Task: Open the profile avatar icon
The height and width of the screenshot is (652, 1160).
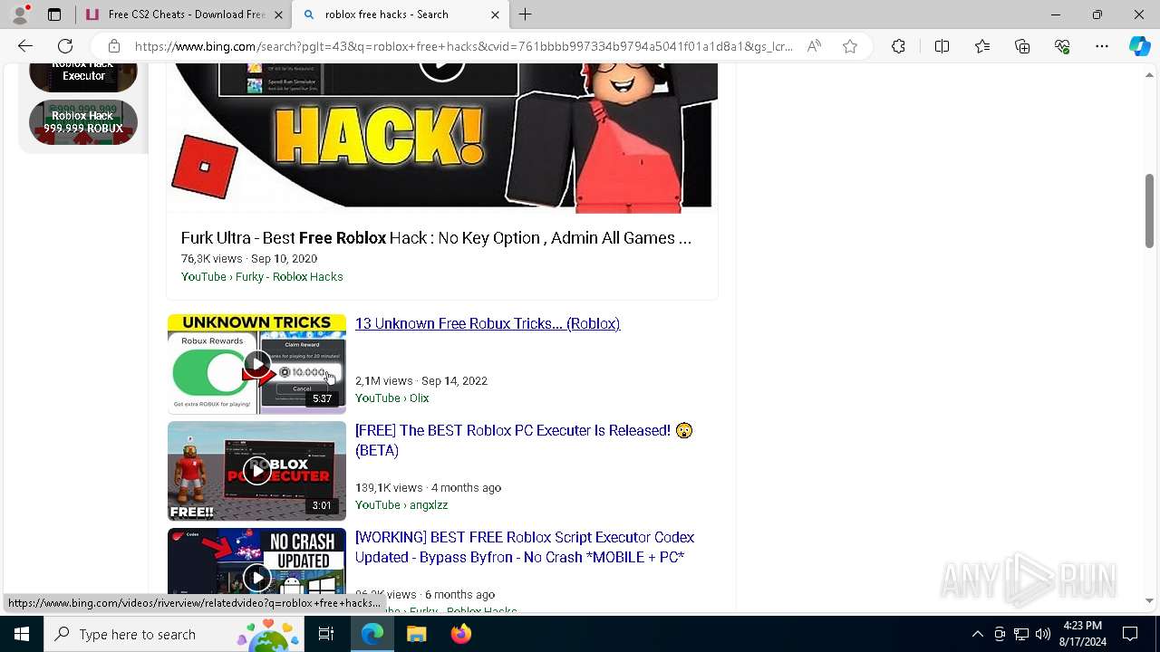Action: click(20, 14)
